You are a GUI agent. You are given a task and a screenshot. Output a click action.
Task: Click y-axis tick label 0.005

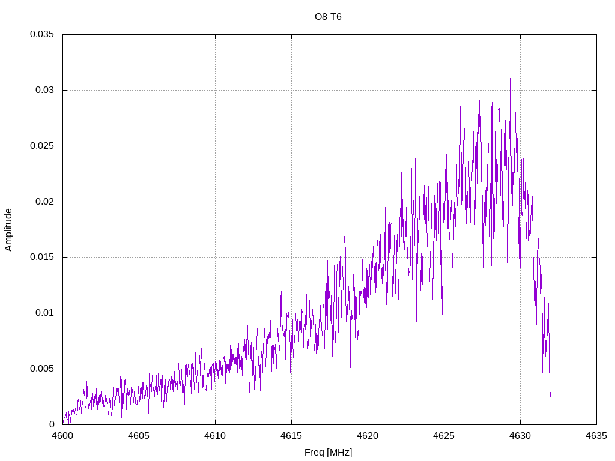42,369
